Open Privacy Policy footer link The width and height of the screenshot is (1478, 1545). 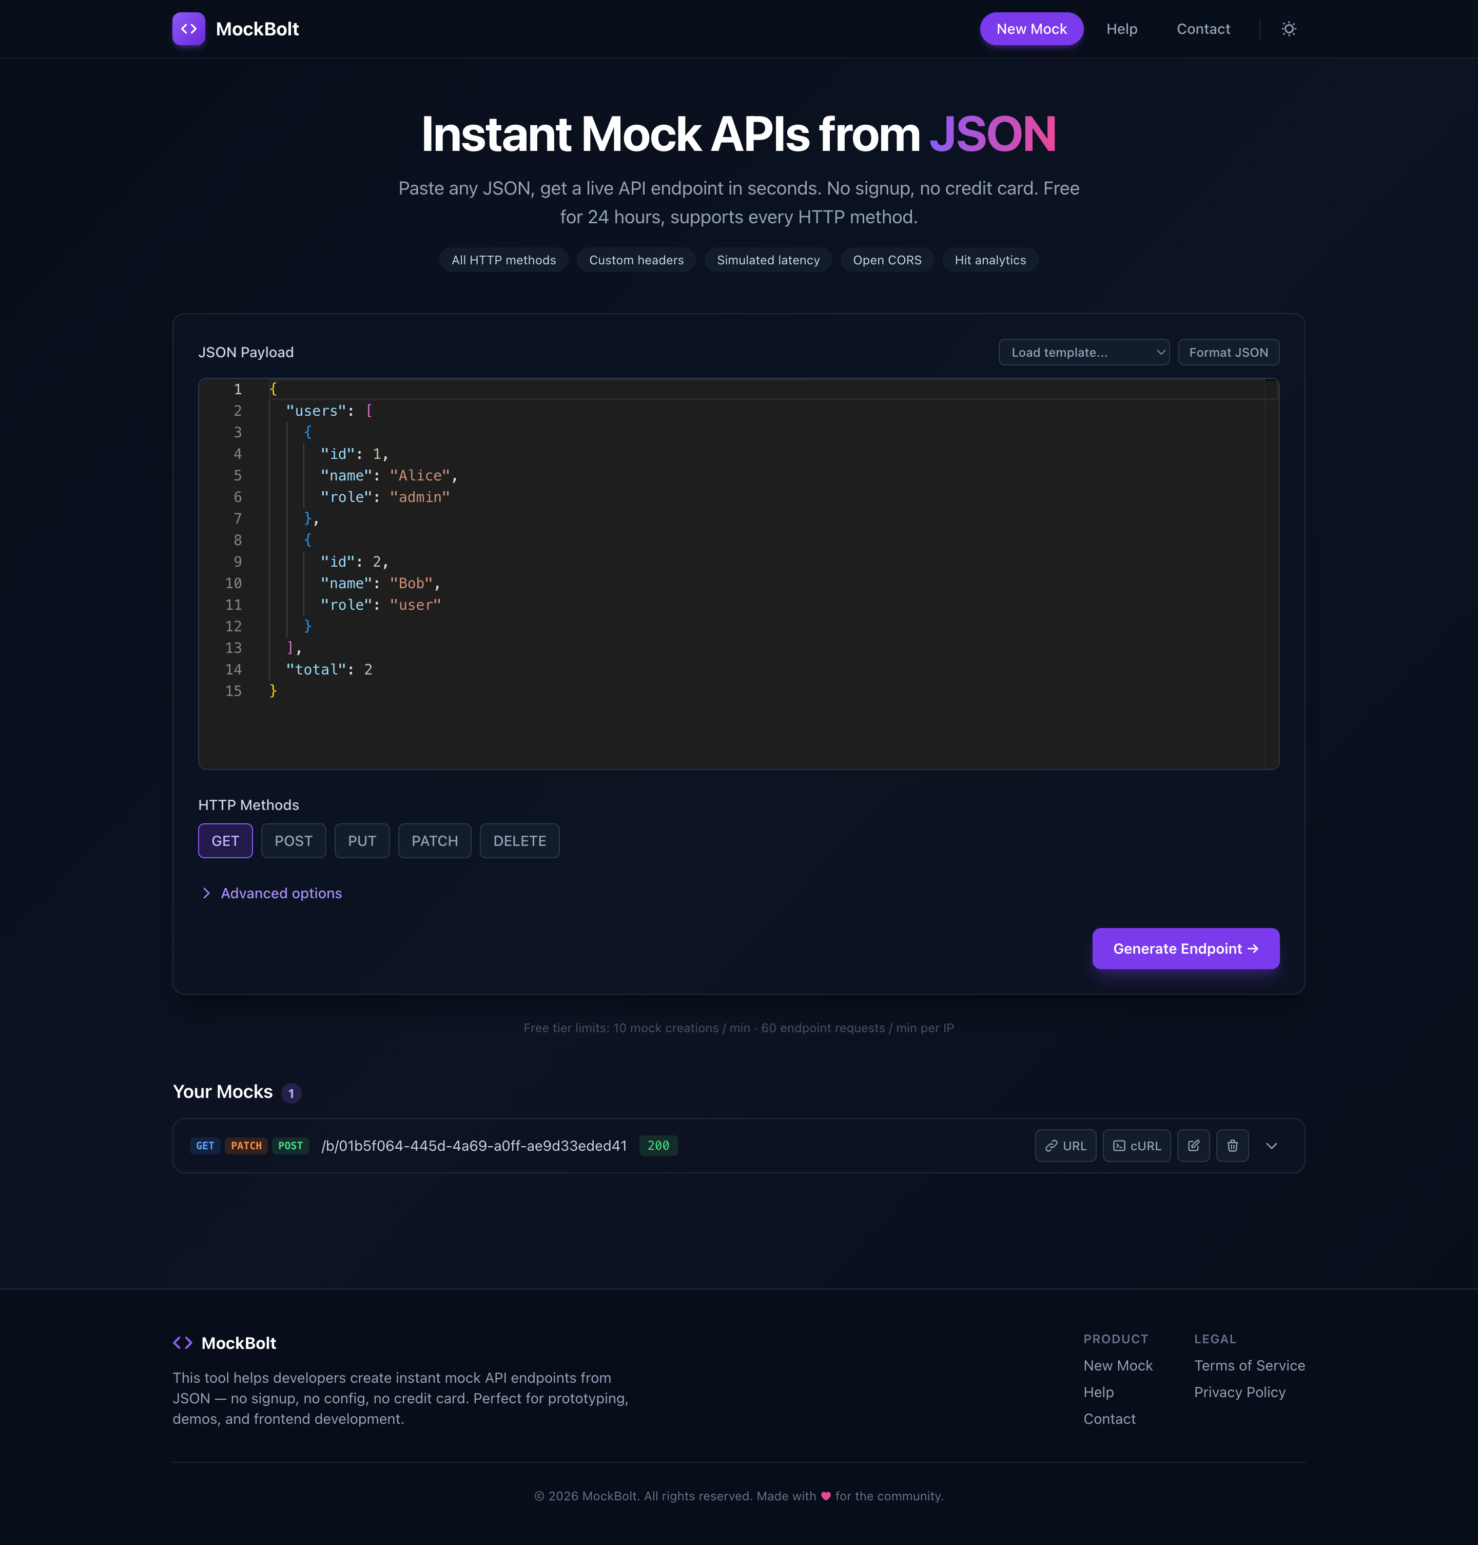(x=1238, y=1392)
